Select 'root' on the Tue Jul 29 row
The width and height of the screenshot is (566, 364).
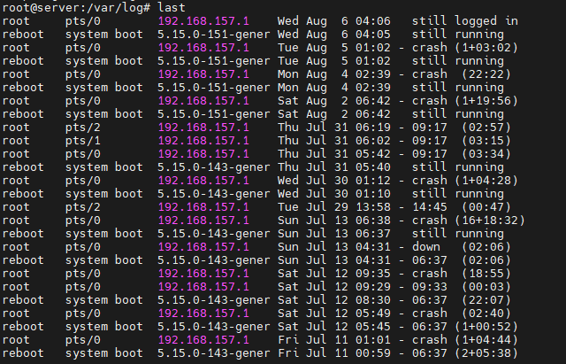click(x=16, y=207)
